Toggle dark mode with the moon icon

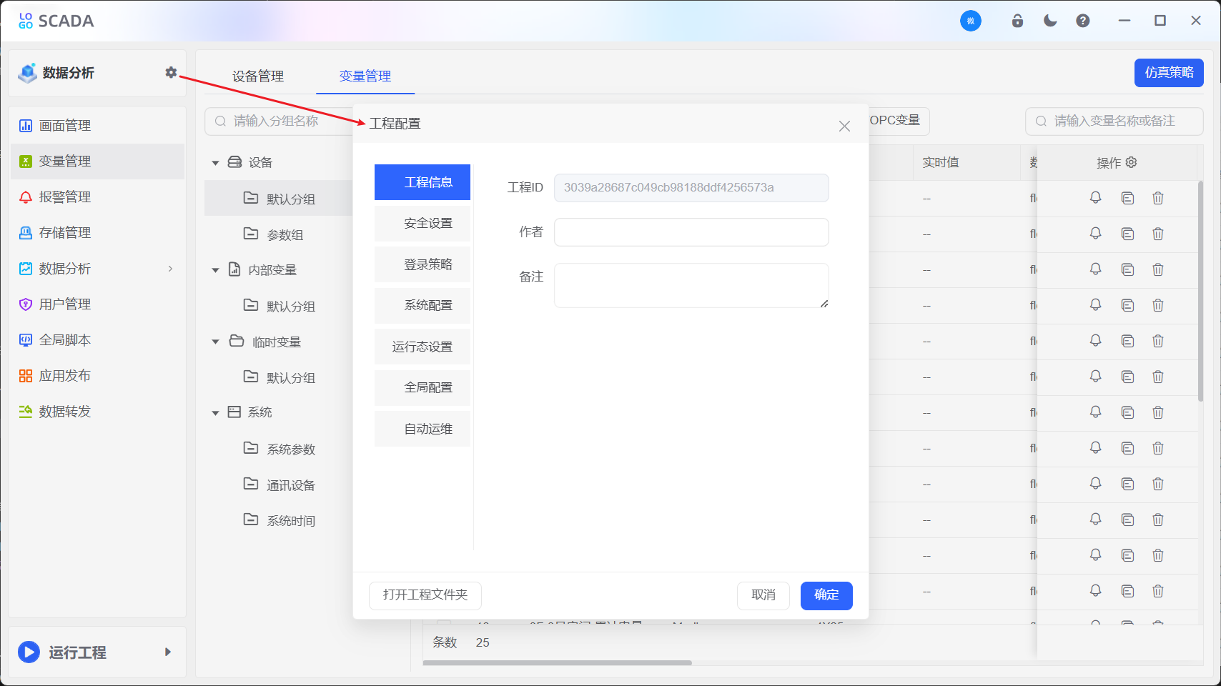(x=1049, y=21)
